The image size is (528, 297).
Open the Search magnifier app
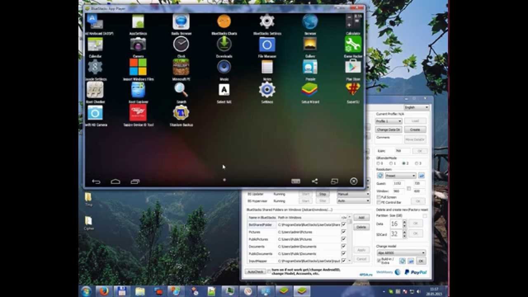(x=181, y=90)
